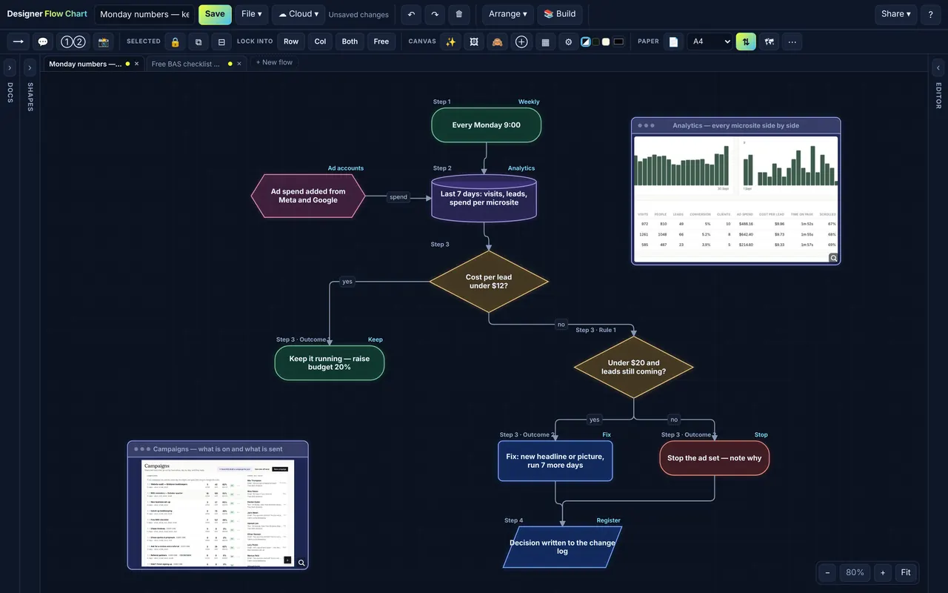Take a canvas snapshot with camera icon

(104, 42)
